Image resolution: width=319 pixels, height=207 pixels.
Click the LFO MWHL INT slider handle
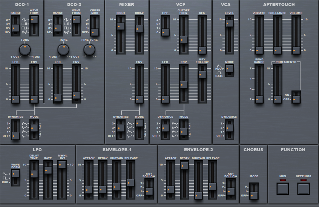(x=62, y=164)
